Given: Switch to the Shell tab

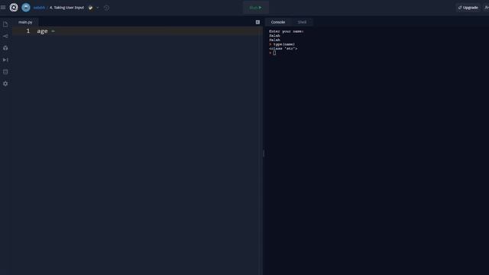Looking at the screenshot, I should [302, 22].
